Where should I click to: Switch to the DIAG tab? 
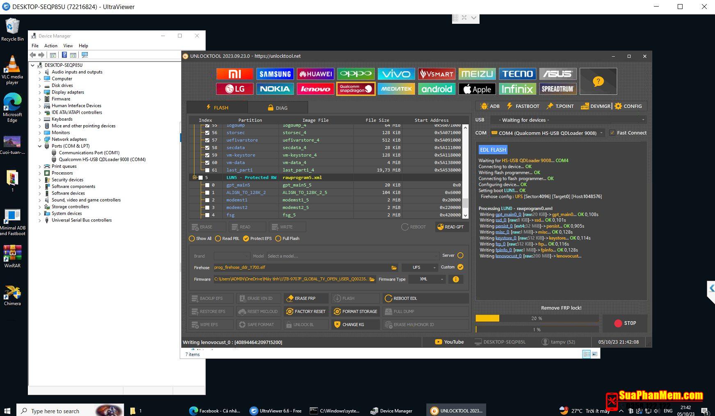point(278,107)
